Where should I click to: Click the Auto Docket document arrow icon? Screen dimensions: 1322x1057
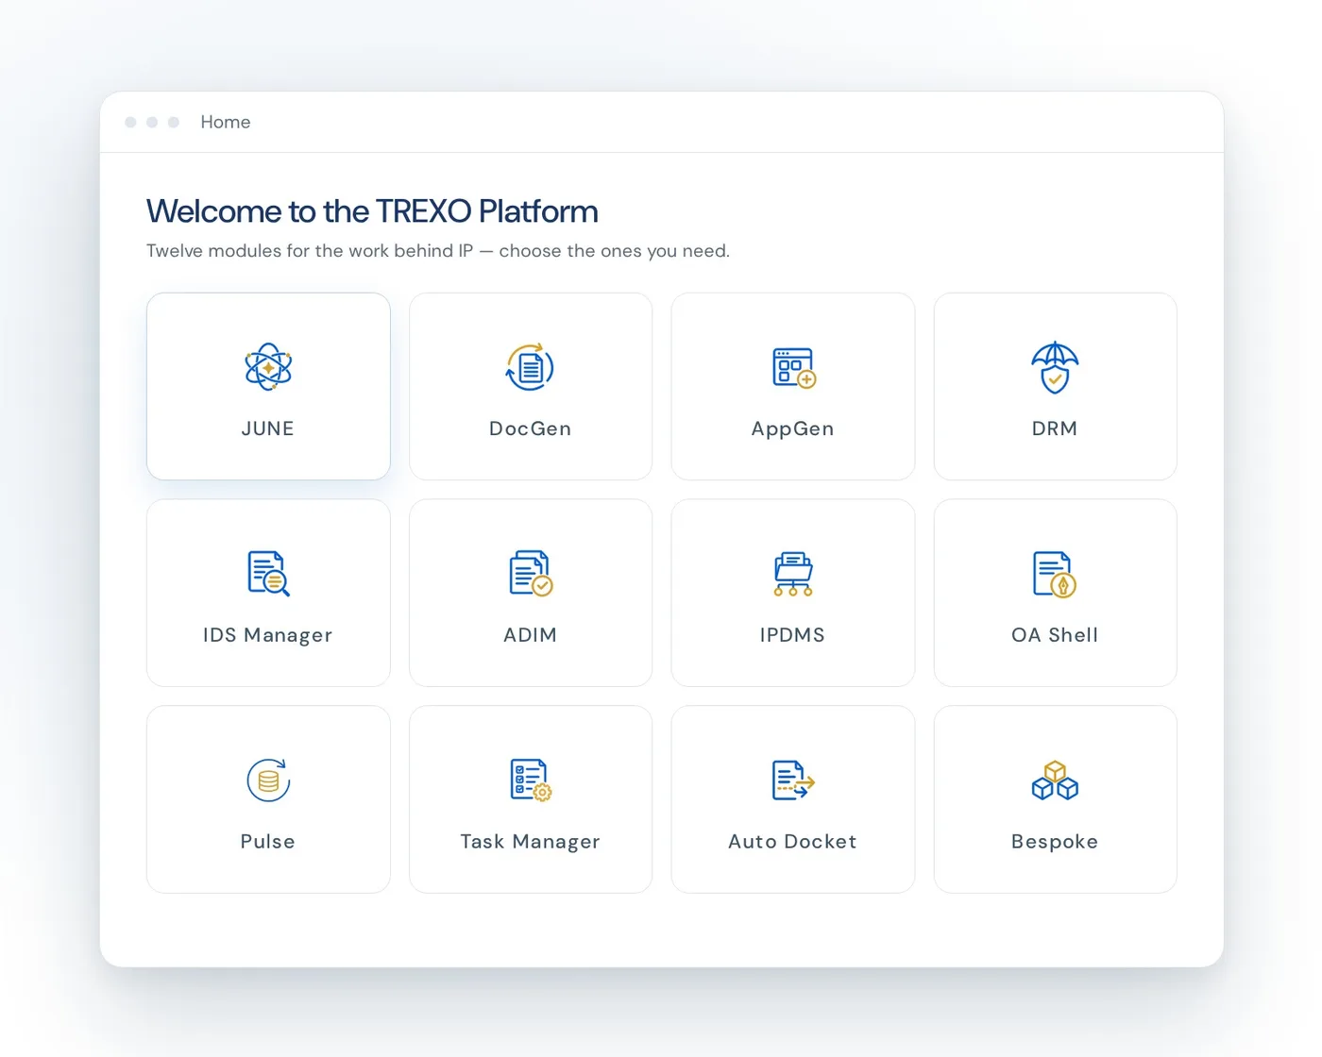[x=793, y=780]
